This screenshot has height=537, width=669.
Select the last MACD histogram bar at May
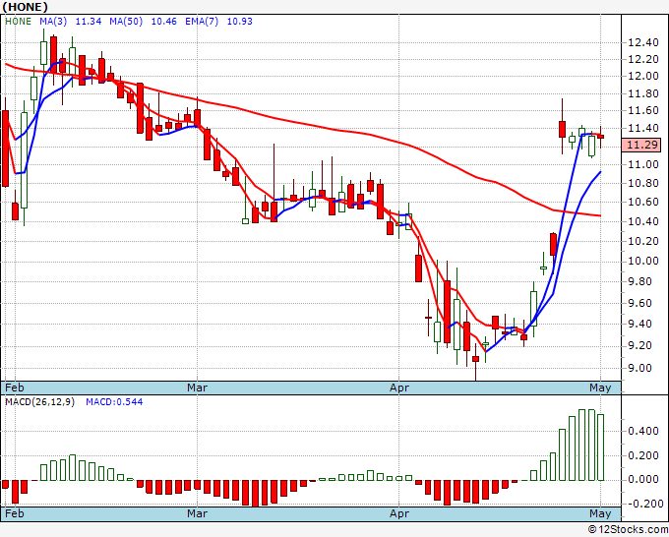(601, 447)
